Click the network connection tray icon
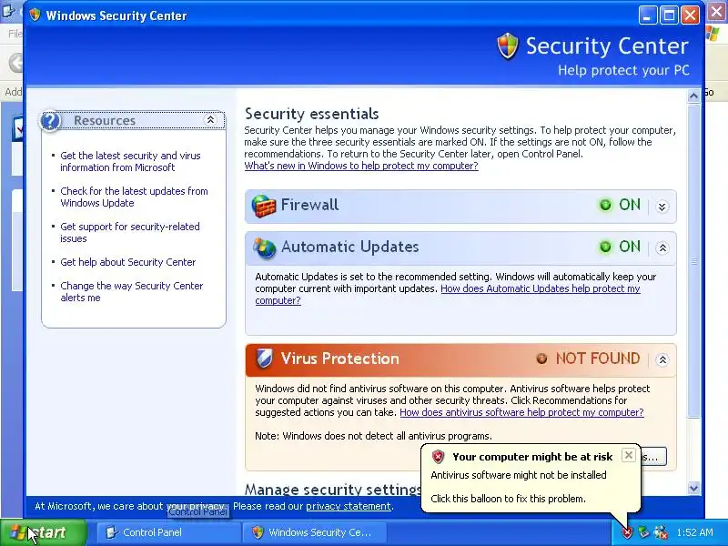This screenshot has height=546, width=728. 643,532
